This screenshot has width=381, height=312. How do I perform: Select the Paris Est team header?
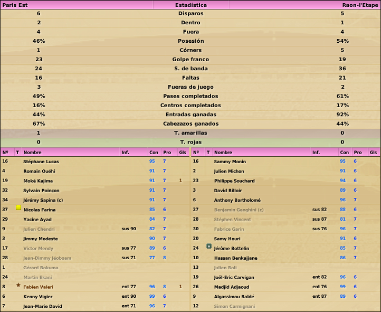click(x=15, y=5)
